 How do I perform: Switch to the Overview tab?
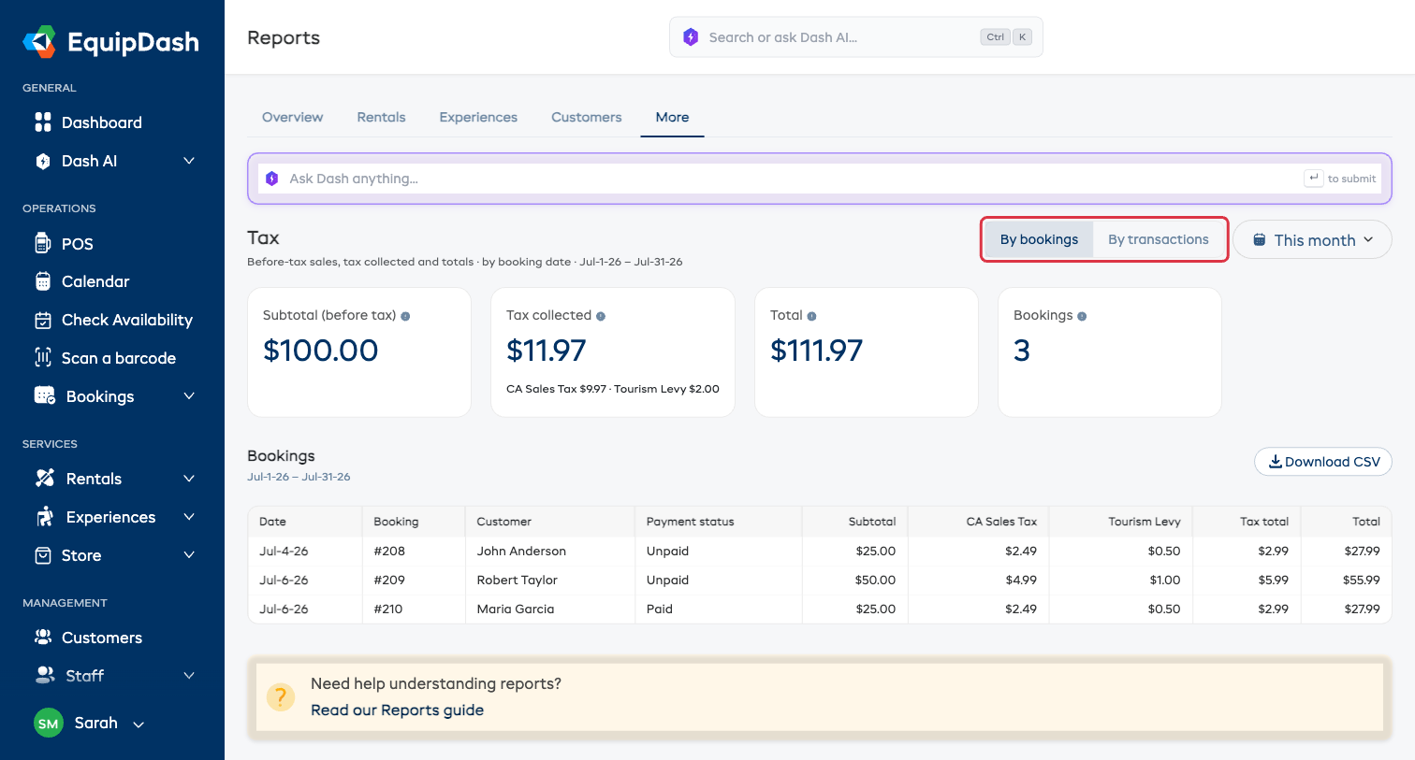[x=292, y=117]
